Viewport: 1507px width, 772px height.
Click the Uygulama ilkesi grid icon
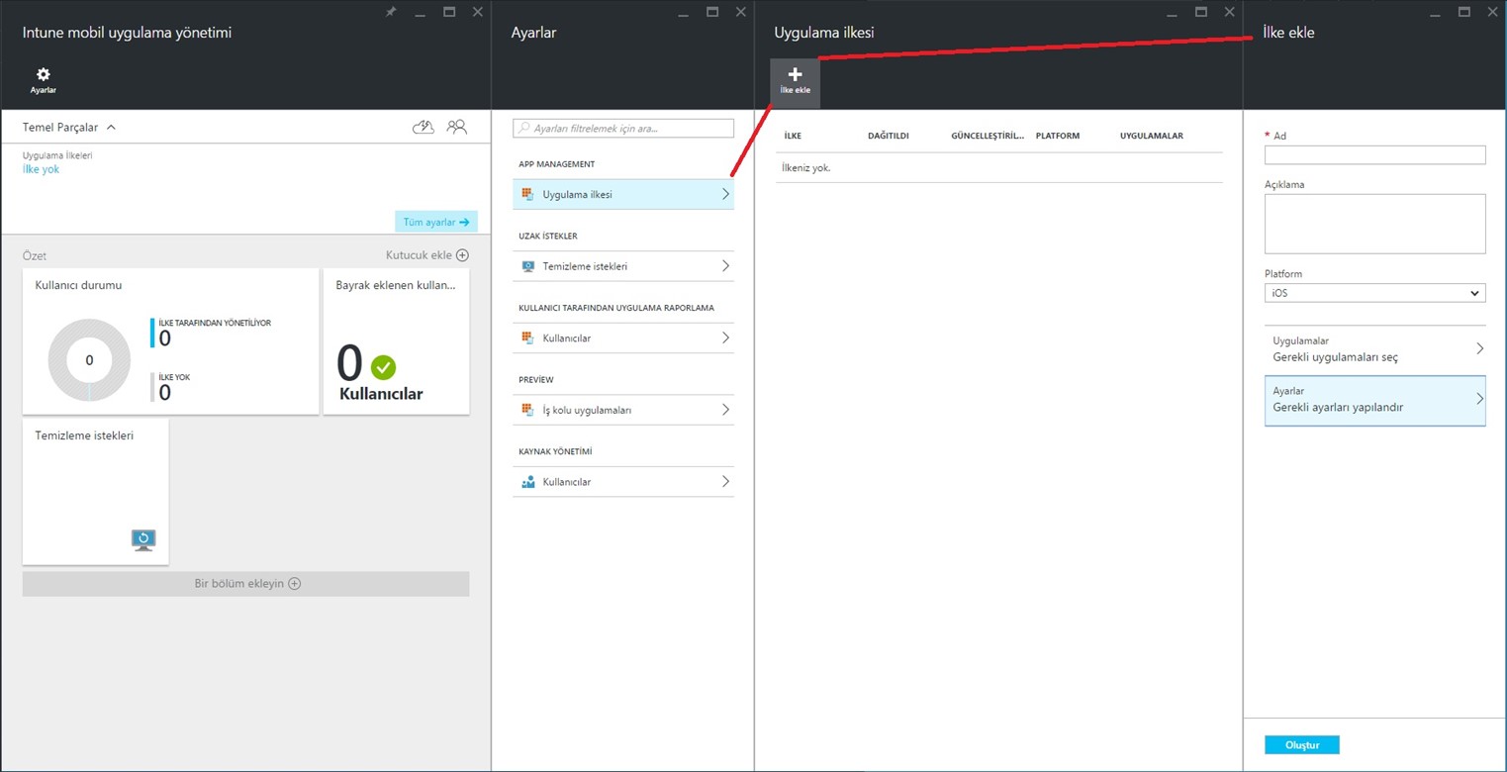pos(527,194)
